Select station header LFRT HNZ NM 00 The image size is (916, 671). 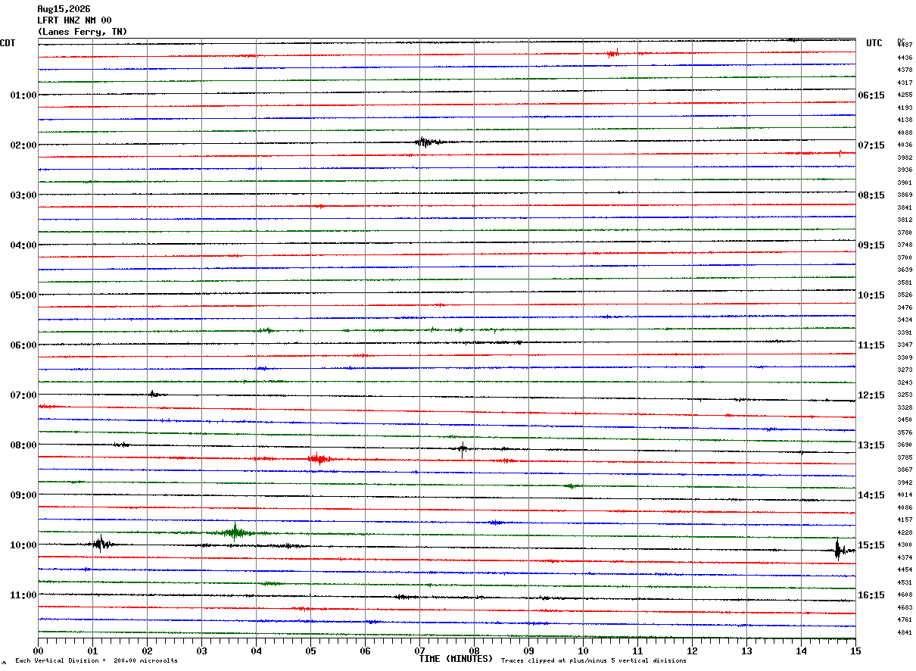pos(74,20)
